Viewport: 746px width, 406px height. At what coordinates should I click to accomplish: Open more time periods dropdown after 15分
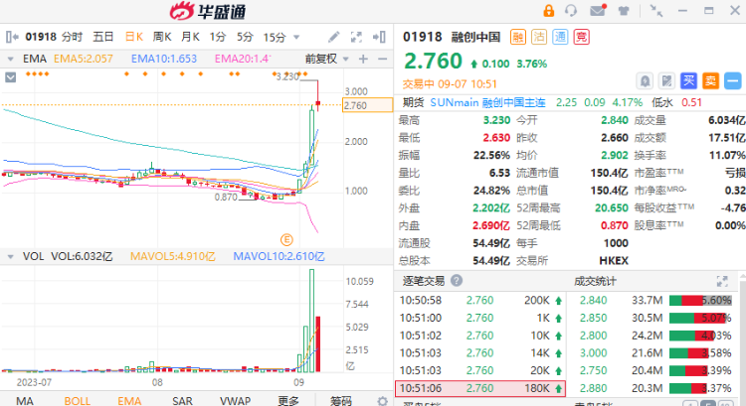click(296, 37)
